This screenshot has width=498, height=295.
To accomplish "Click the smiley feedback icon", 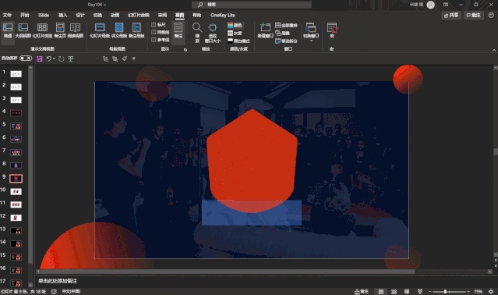I will 491,16.
